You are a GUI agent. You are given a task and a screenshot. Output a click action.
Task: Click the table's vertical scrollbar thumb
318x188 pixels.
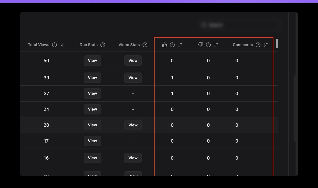277,44
